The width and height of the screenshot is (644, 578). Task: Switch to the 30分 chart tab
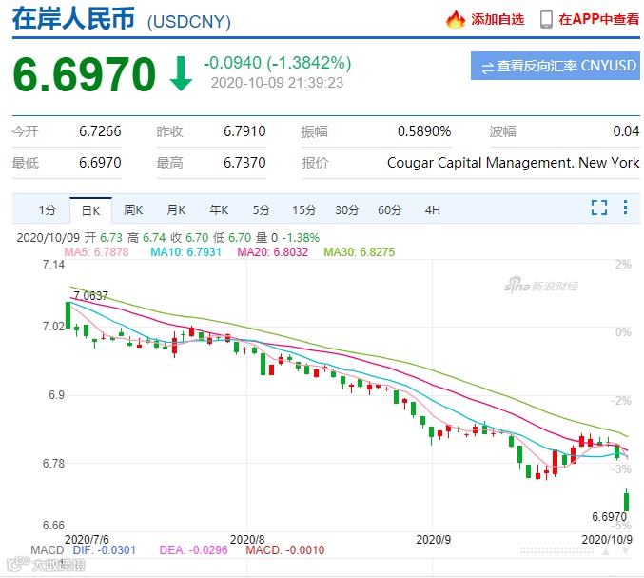(347, 210)
